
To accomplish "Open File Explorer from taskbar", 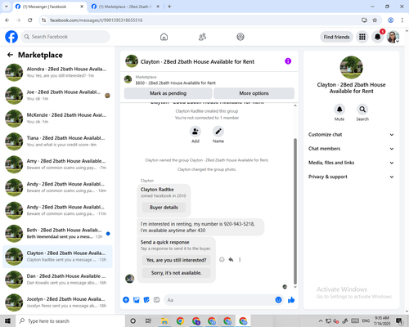I will pyautogui.click(x=164, y=321).
